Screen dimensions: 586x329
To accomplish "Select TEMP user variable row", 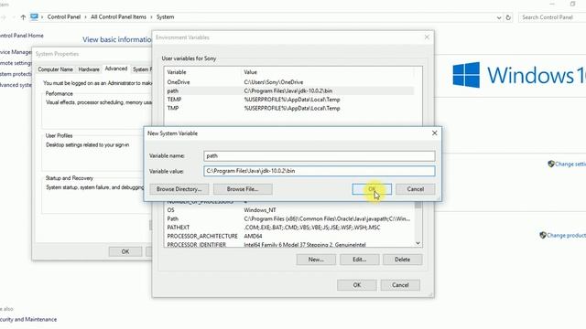I will tap(289, 100).
